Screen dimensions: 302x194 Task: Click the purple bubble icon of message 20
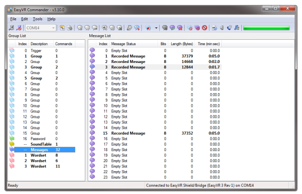92,160
